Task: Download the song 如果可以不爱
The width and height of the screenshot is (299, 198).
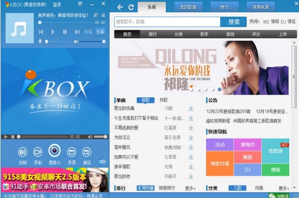Action: tap(191, 157)
